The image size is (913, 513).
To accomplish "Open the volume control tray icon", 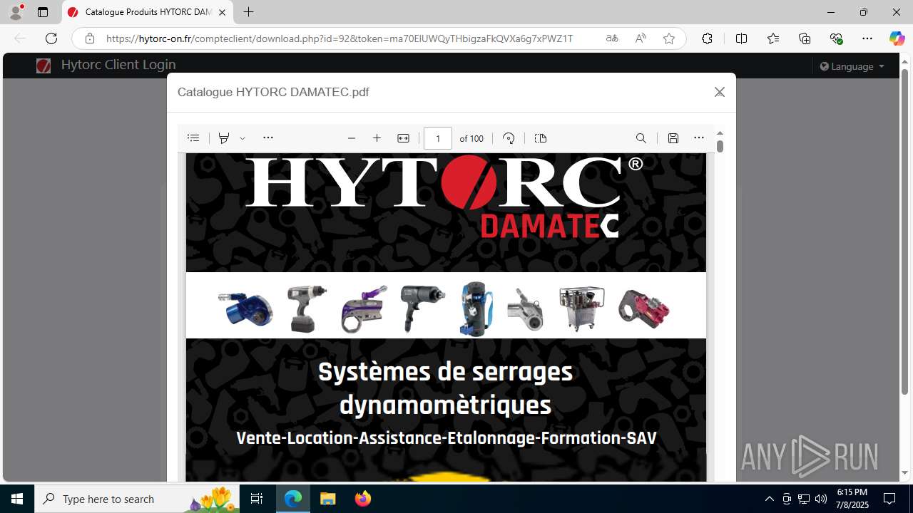I will tap(821, 499).
